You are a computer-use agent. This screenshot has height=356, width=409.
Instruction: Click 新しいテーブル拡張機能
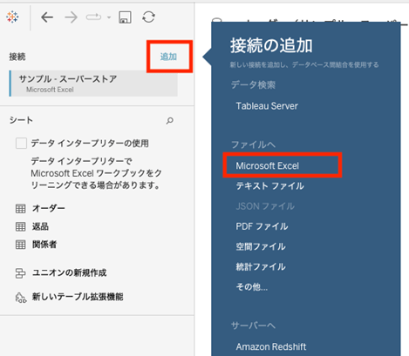click(78, 297)
